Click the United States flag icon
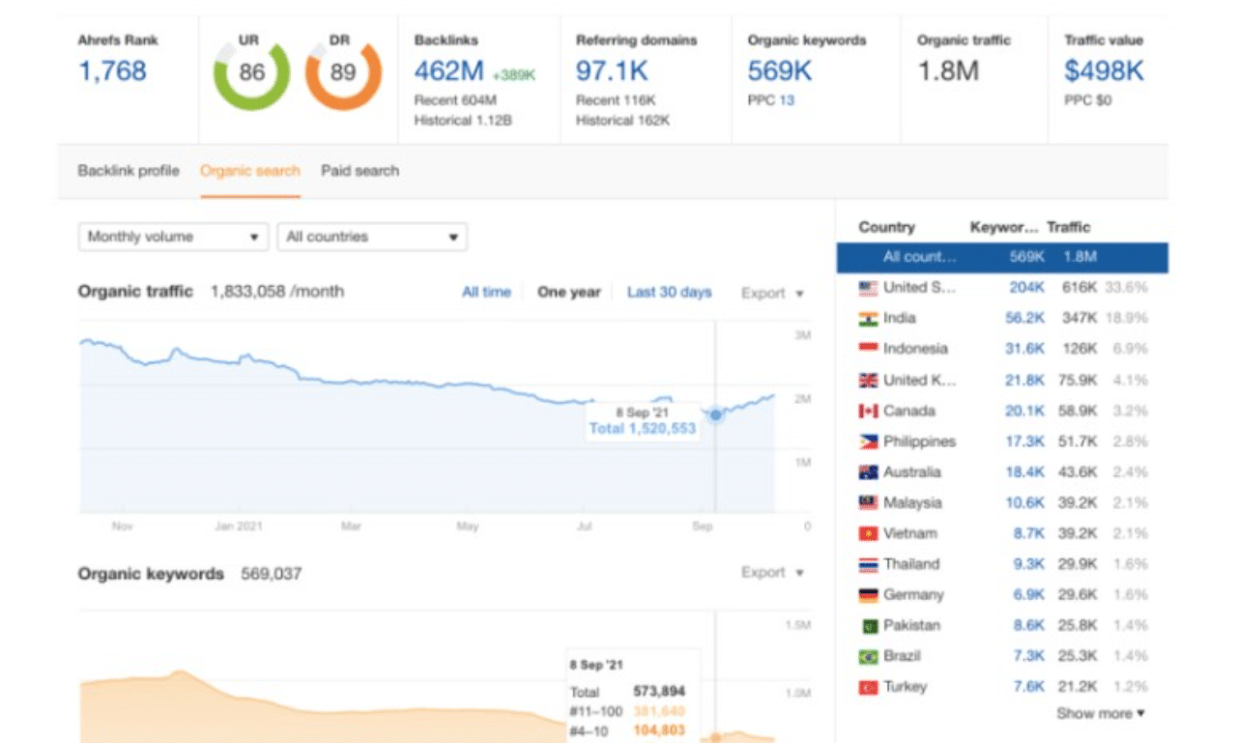Image resolution: width=1237 pixels, height=743 pixels. point(868,287)
